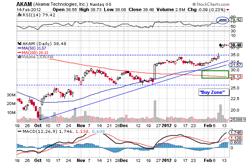Viewport: 246px width, 164px height.
Task: Click the green area icon beside RSI(14)
Action: pos(19,15)
